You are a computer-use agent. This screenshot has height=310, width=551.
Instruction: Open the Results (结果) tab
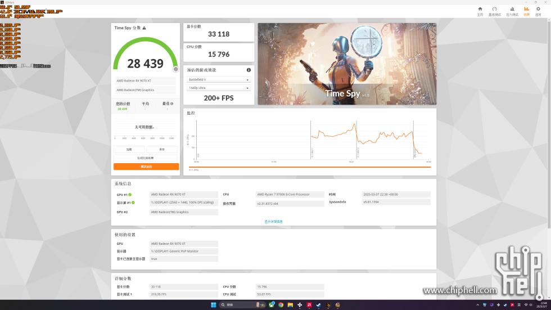point(526,11)
